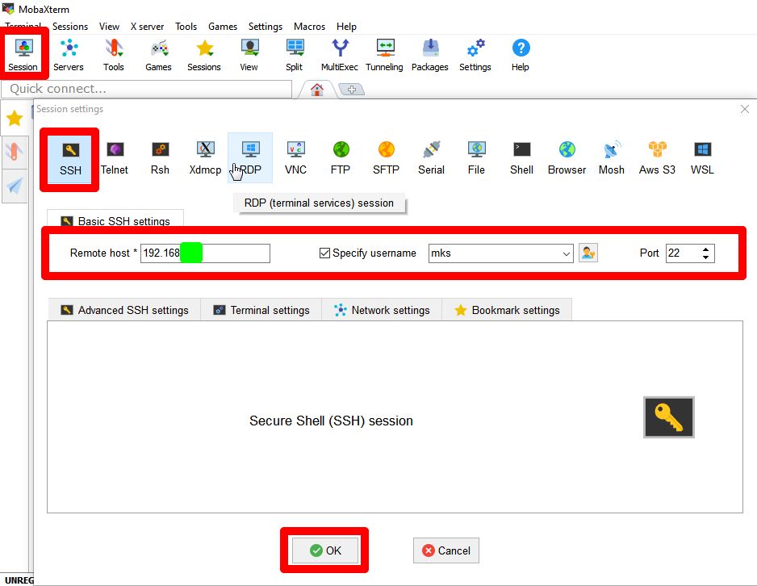
Task: Choose the SFTP session type
Action: pos(387,158)
